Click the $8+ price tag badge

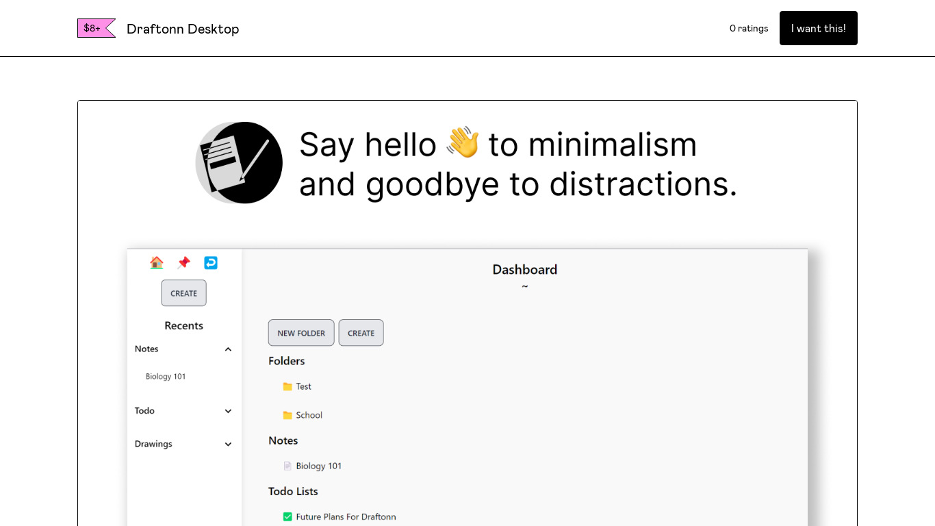[96, 28]
